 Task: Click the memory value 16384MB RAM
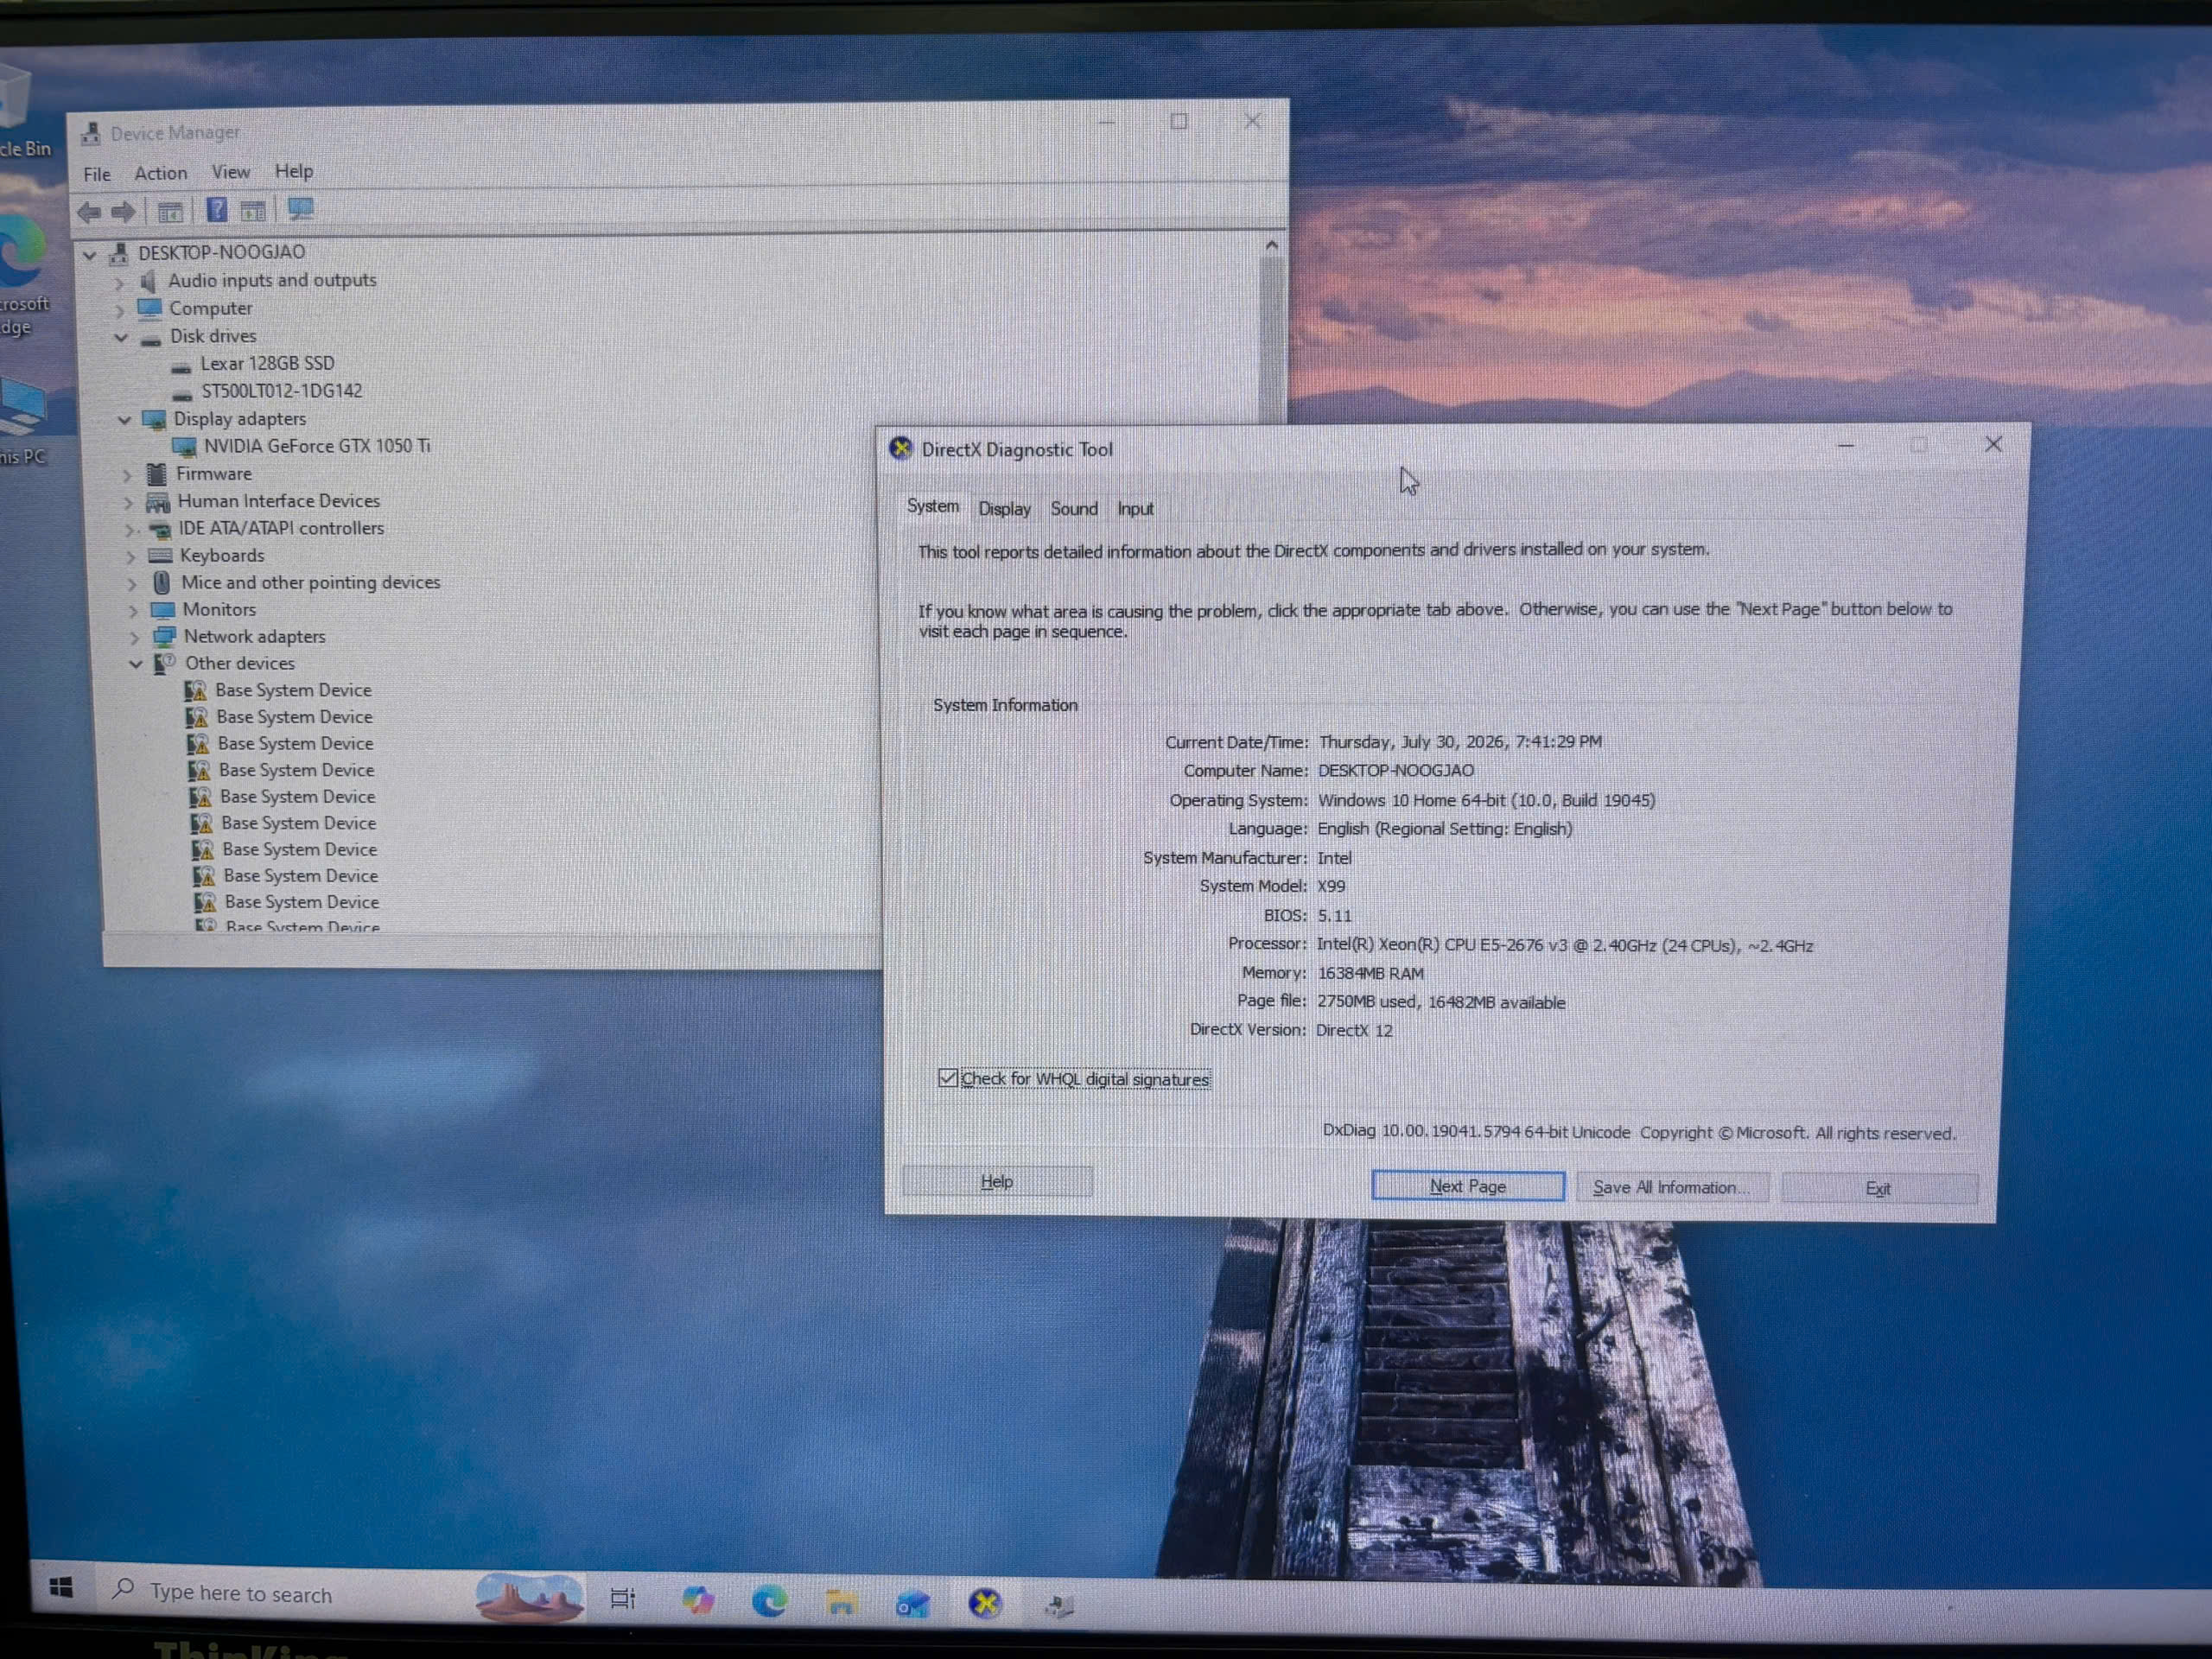tap(1370, 973)
